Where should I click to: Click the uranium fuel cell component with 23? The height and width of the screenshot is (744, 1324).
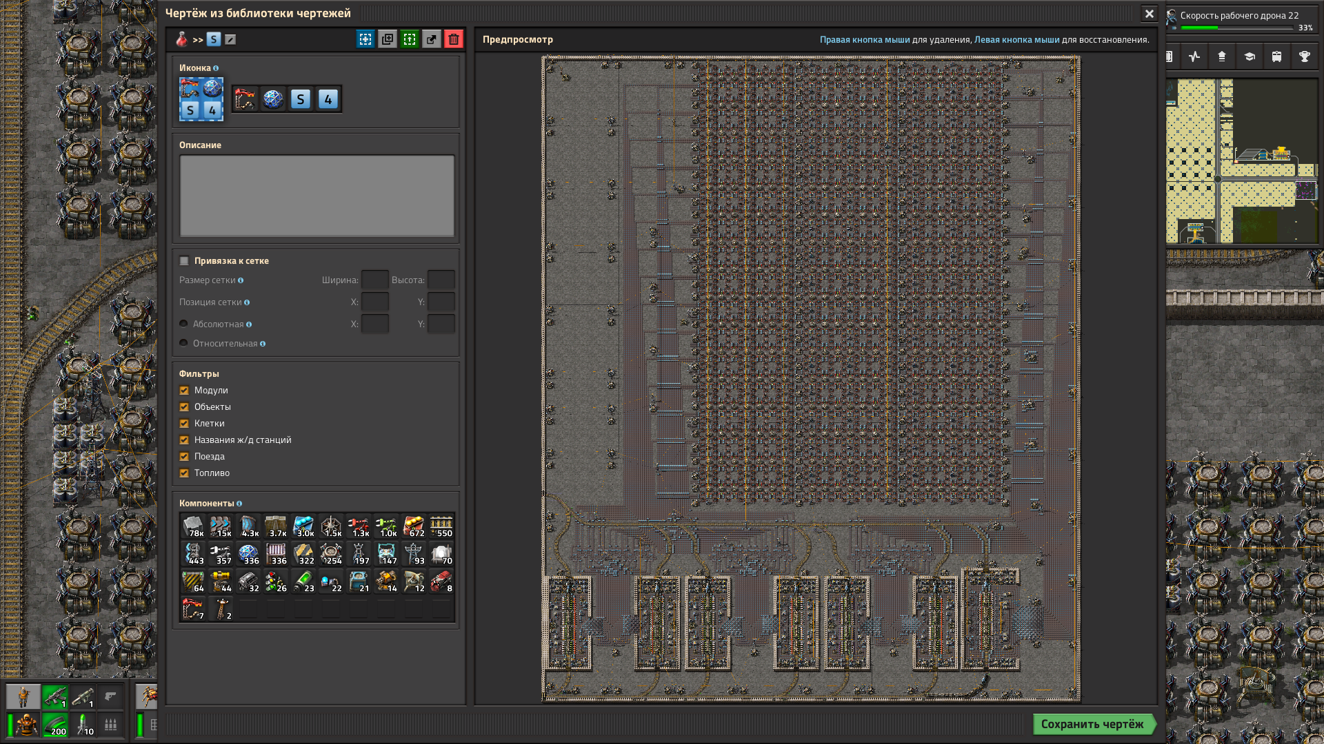tap(303, 581)
